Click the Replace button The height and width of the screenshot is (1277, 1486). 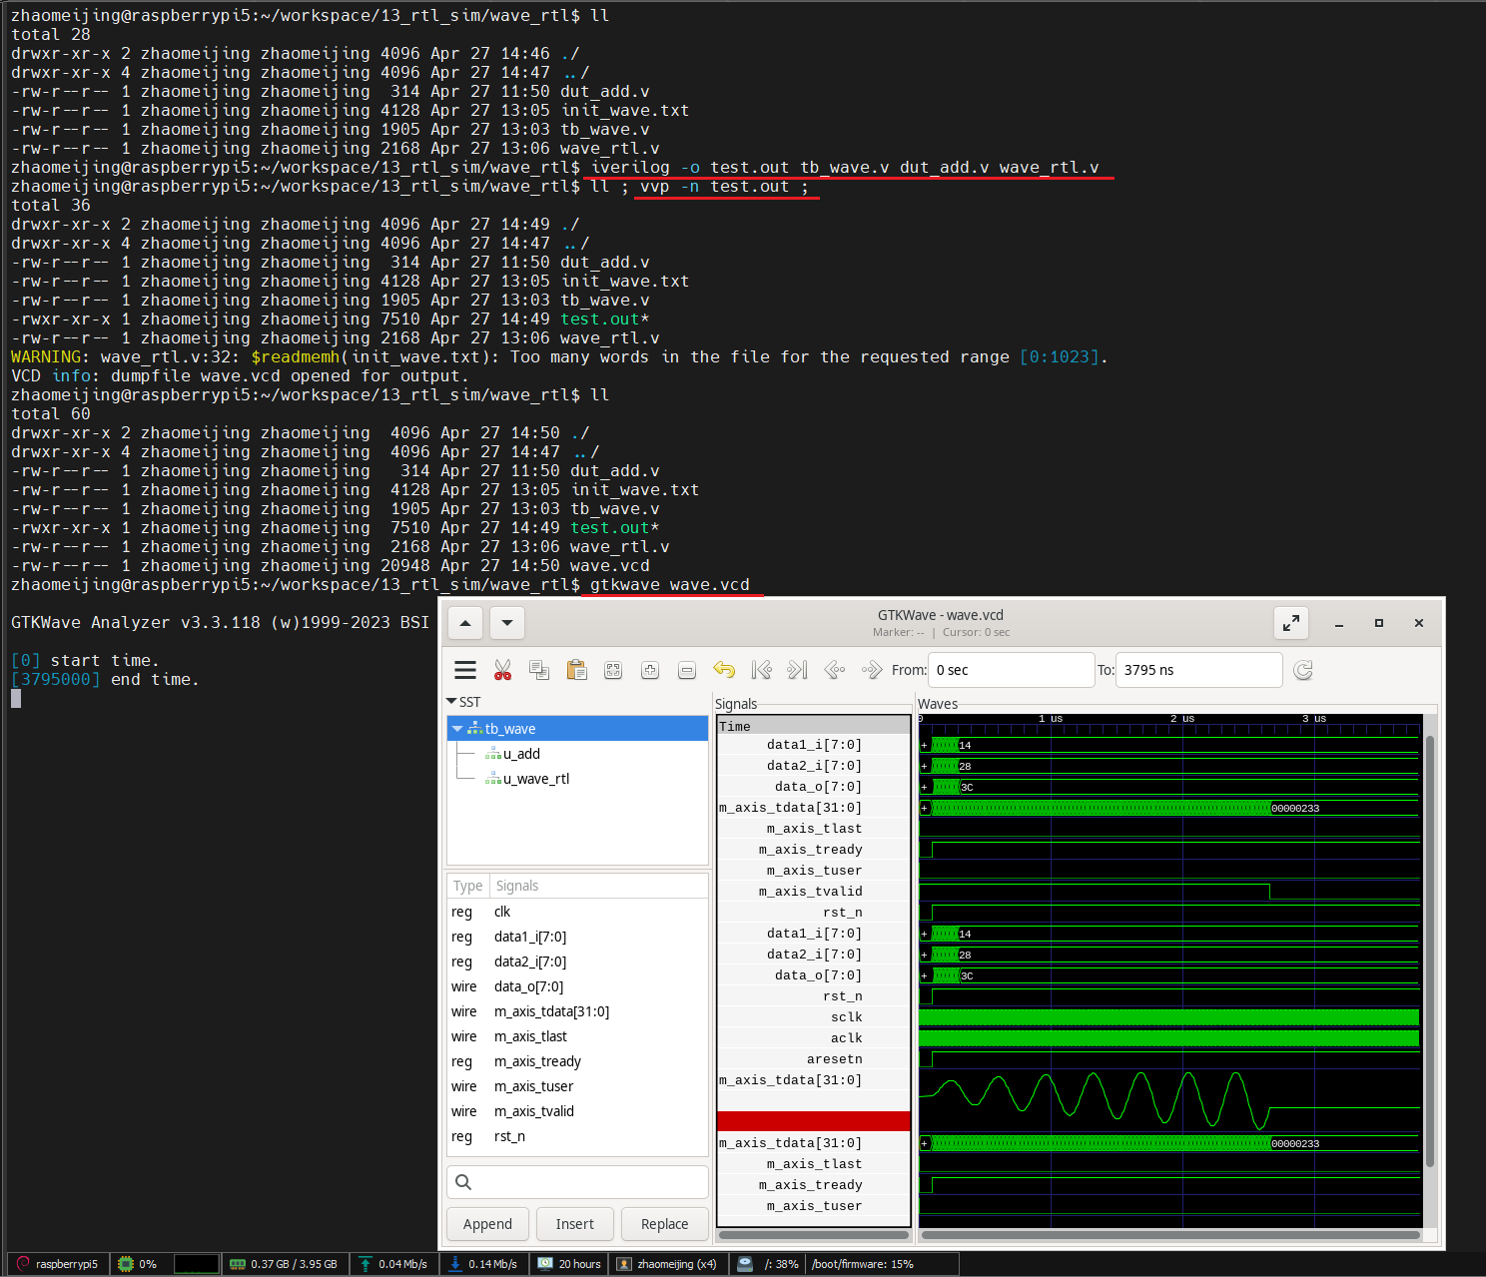(x=664, y=1224)
